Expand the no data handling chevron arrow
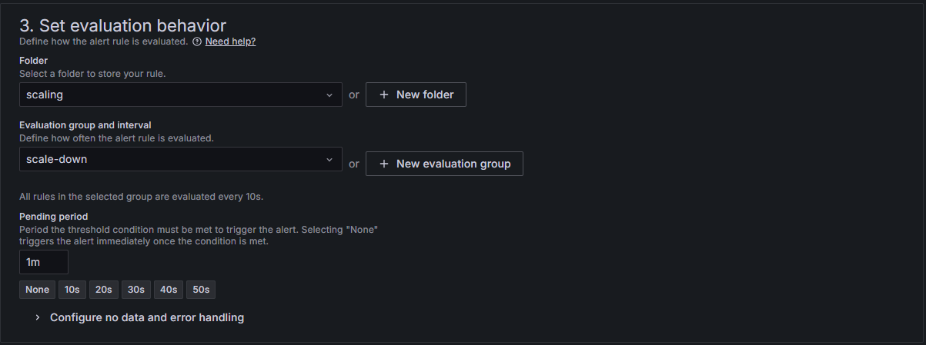The image size is (926, 345). [37, 317]
